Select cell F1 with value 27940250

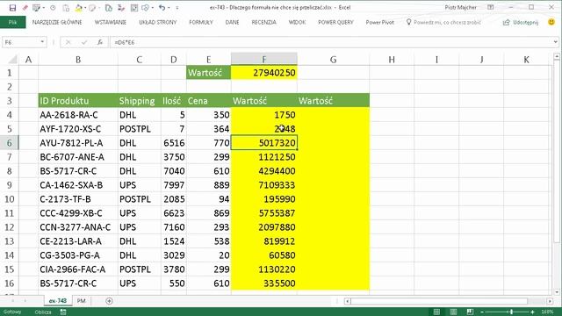pos(264,73)
